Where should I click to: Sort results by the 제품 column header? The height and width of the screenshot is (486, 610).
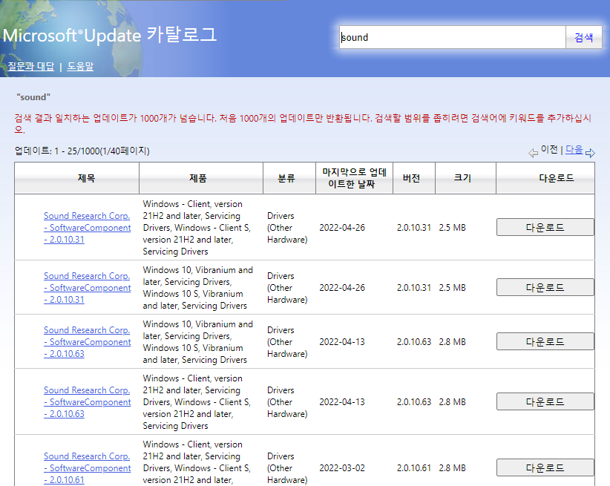(x=200, y=177)
